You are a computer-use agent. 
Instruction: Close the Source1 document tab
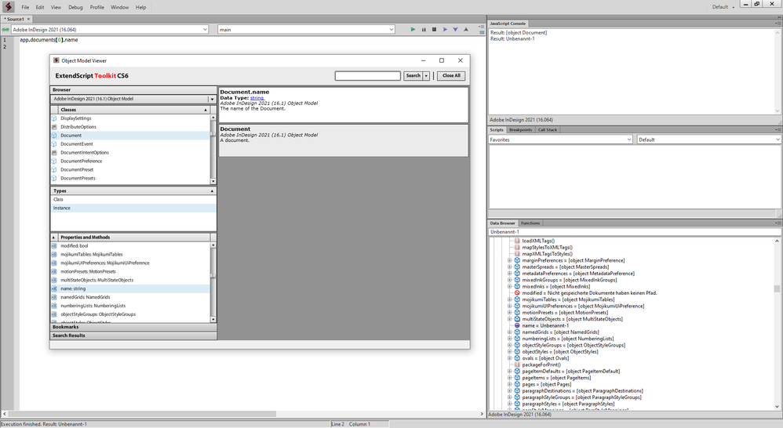28,19
